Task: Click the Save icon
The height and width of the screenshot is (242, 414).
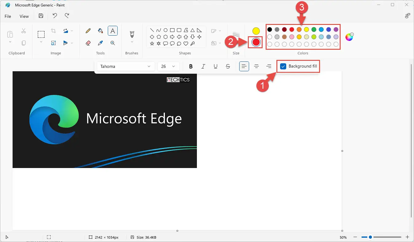Action: [41, 16]
